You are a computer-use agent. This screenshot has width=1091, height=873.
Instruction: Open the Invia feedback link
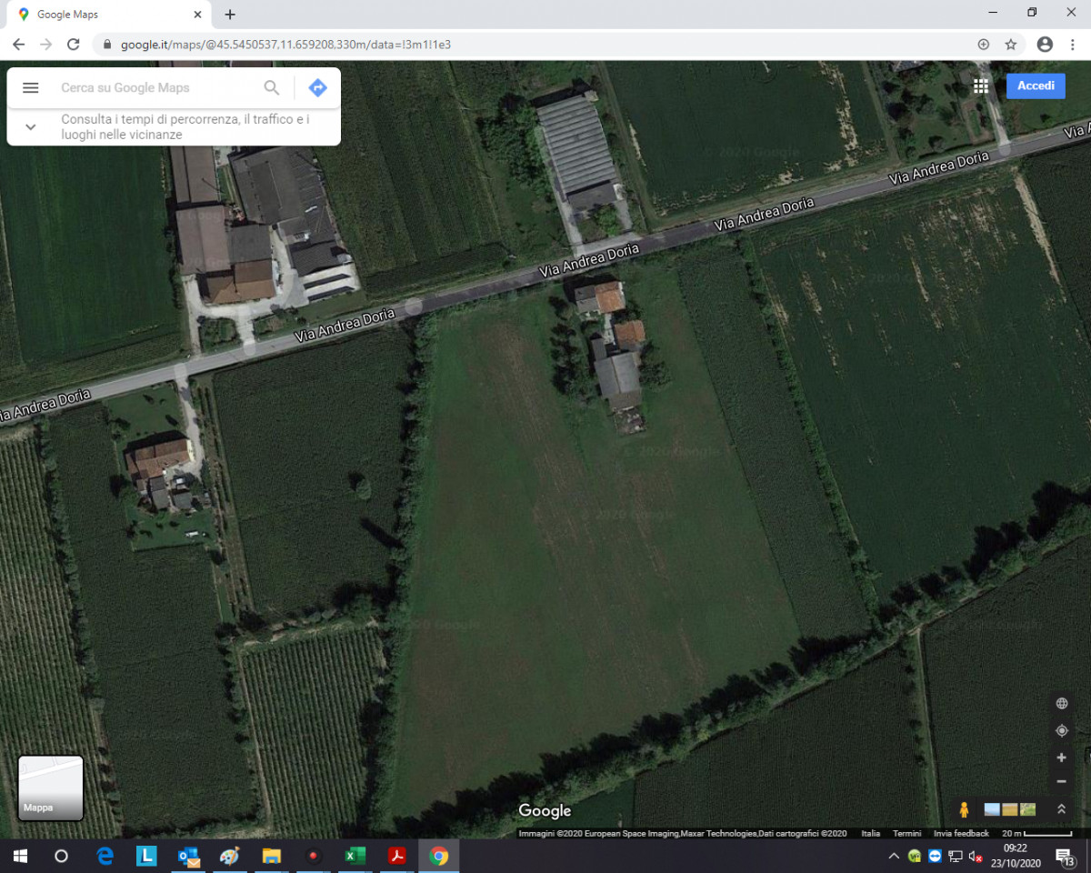click(961, 834)
